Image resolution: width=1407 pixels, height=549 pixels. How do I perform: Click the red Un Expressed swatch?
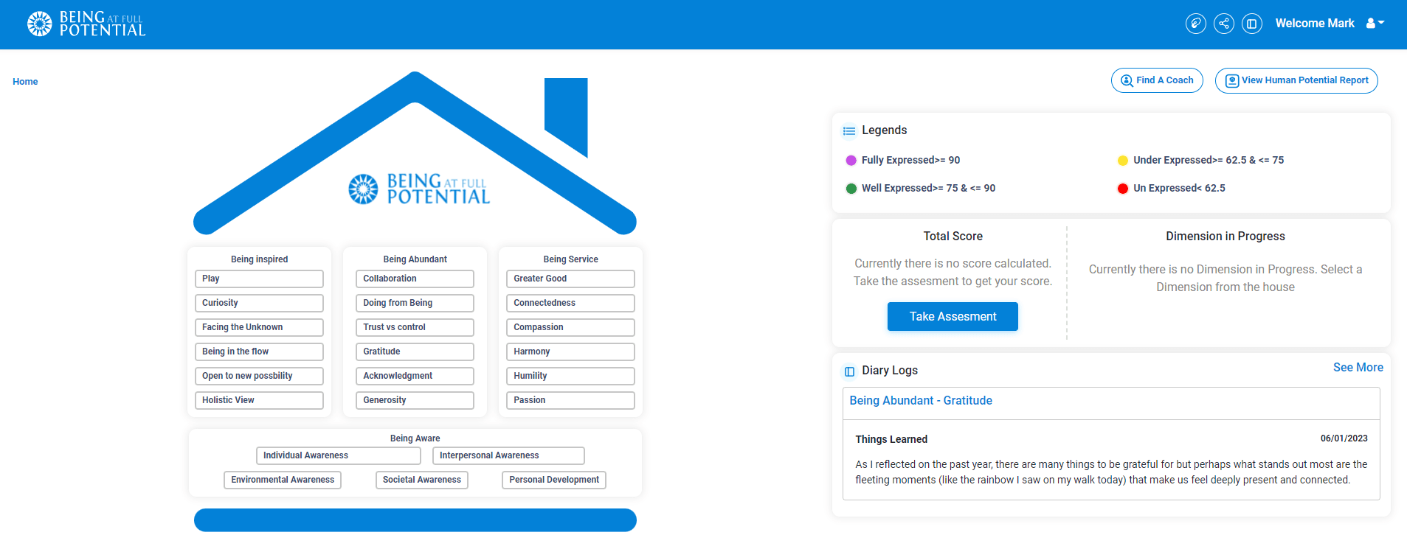pos(1123,189)
